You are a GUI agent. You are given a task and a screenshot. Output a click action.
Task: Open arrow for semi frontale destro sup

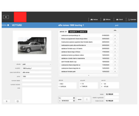115,62
